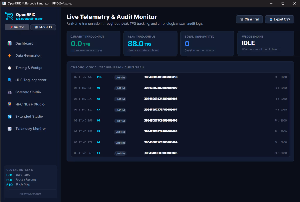Select Telemetry Monitor in sidebar
Image resolution: width=300 pixels, height=202 pixels.
[30, 129]
